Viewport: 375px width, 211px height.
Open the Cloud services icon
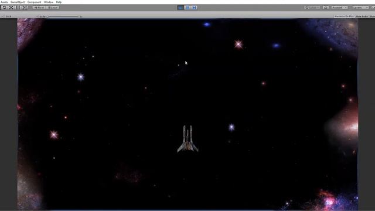pos(326,8)
